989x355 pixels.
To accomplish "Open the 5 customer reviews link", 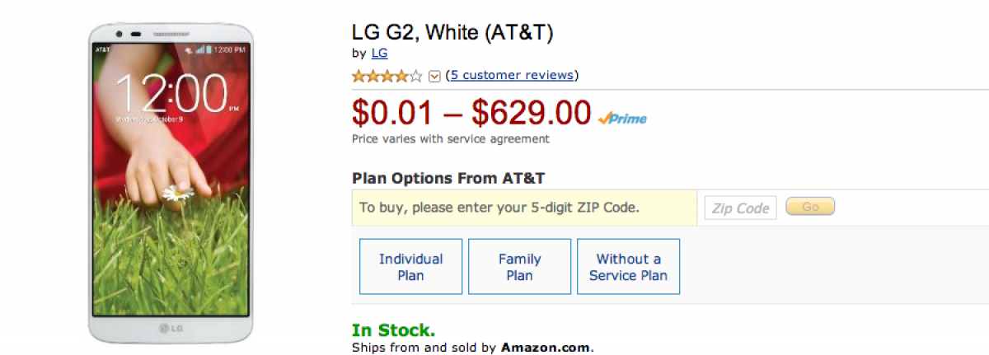I will point(512,75).
